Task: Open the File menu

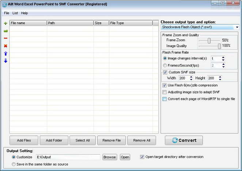Action: pos(7,13)
